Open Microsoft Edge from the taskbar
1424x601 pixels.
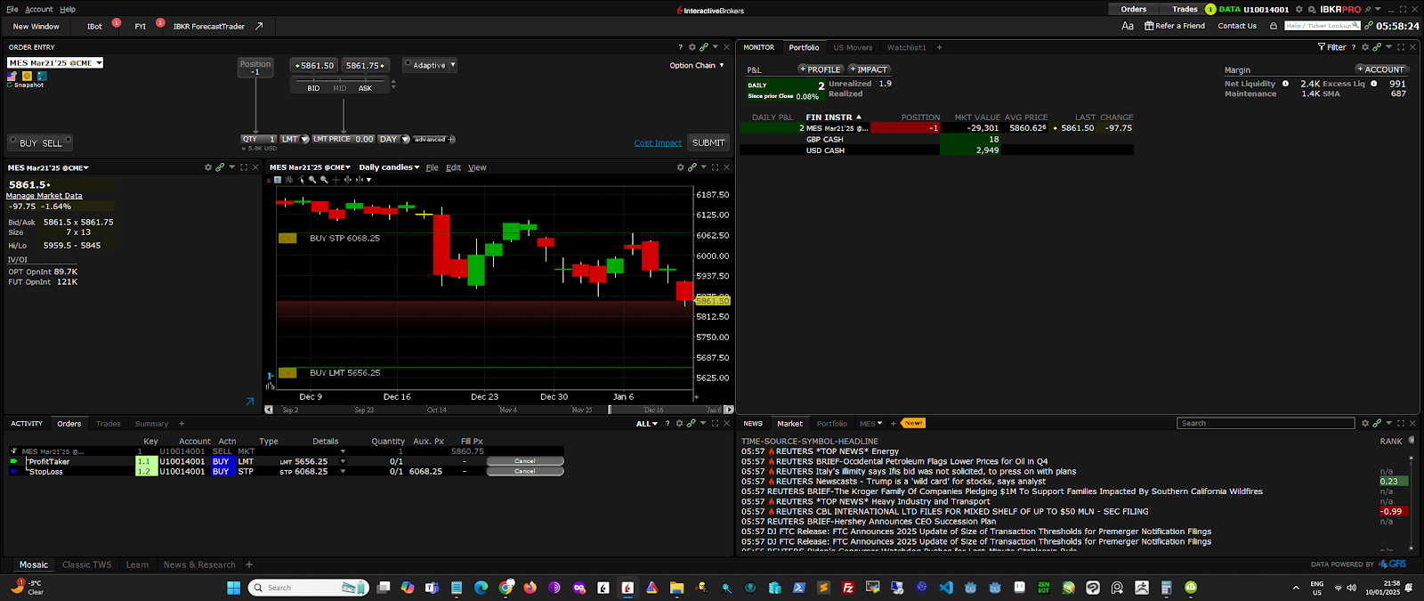pos(481,588)
